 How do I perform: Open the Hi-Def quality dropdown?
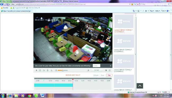(x=97, y=70)
